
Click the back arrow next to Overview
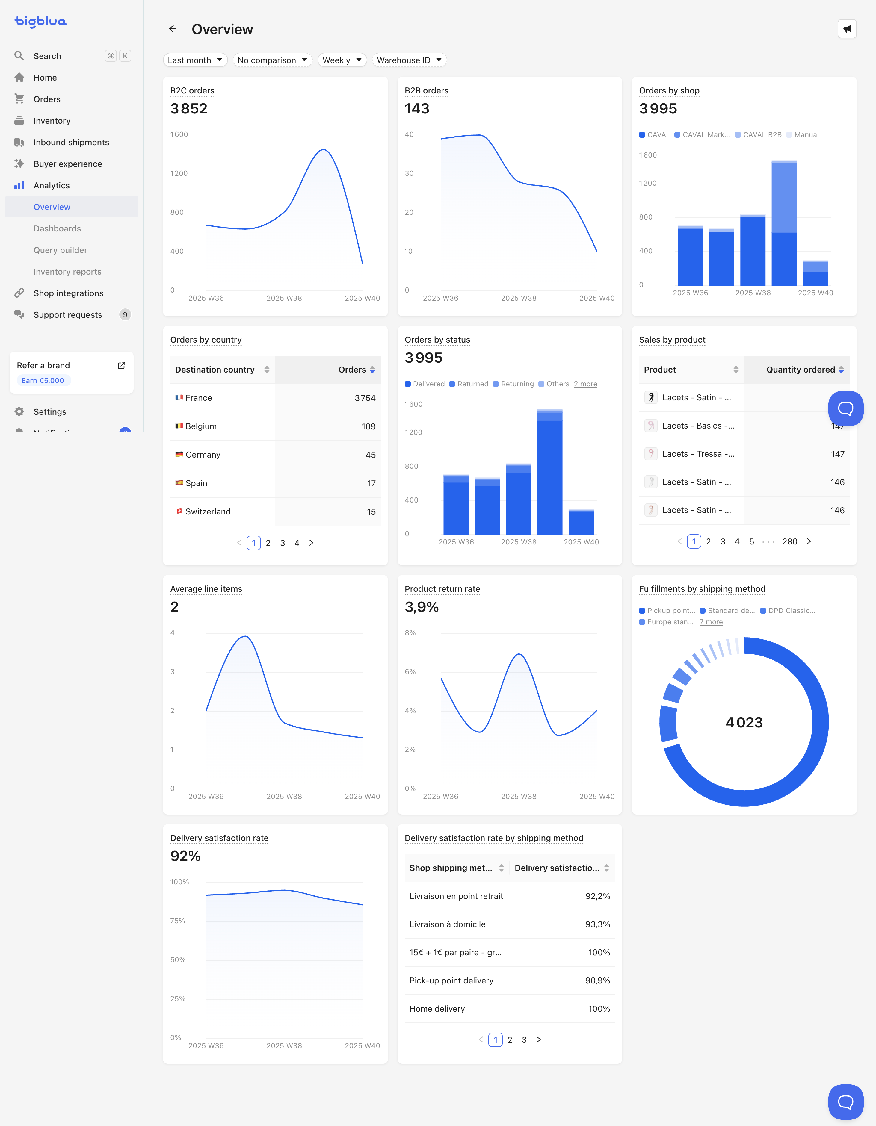click(172, 29)
